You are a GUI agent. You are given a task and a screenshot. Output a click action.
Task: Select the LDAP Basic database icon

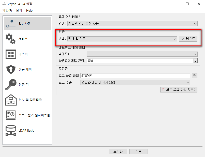click(11, 130)
